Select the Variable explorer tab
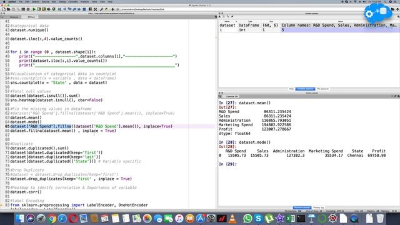The height and width of the screenshot is (225, 400). coord(306,89)
